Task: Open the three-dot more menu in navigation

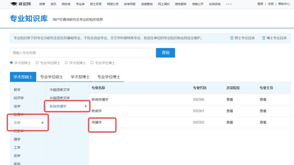Action: pyautogui.click(x=229, y=4)
